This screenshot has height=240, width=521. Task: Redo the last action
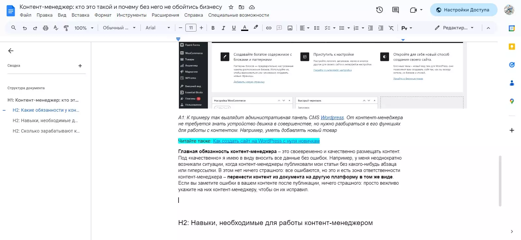coord(35,28)
